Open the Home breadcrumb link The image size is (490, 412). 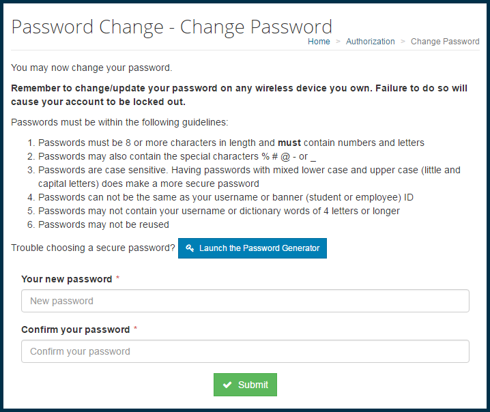click(x=319, y=42)
